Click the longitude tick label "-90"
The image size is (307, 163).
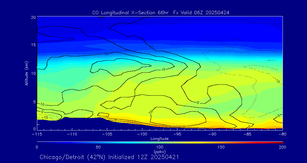[212, 134]
